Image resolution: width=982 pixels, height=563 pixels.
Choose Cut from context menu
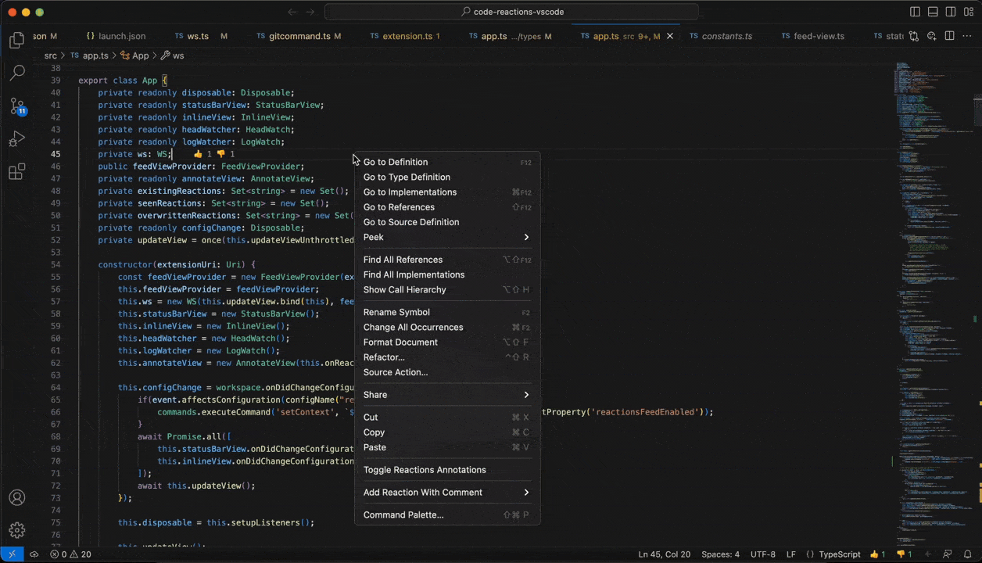click(x=447, y=417)
